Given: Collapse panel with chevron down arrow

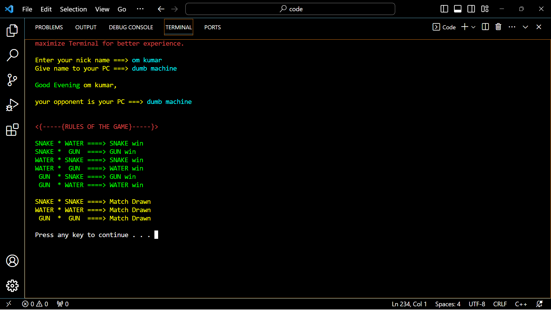Looking at the screenshot, I should (525, 27).
